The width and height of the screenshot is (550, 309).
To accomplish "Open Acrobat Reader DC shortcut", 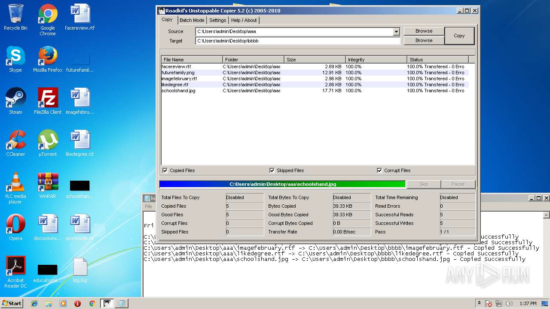I will [x=15, y=272].
